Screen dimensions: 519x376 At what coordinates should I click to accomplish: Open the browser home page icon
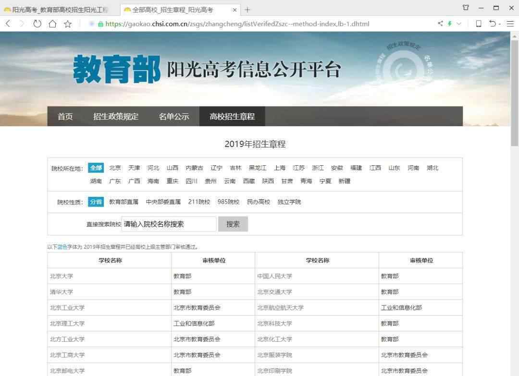click(x=52, y=24)
